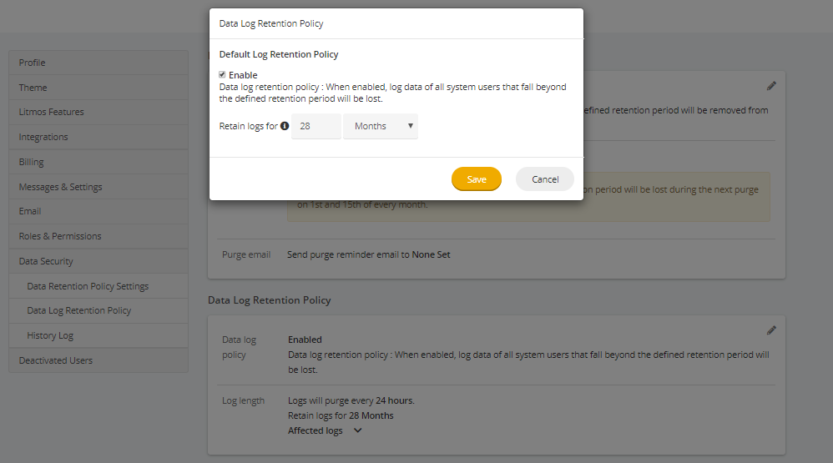Open the Billing section
Viewport: 833px width, 463px height.
tap(98, 162)
